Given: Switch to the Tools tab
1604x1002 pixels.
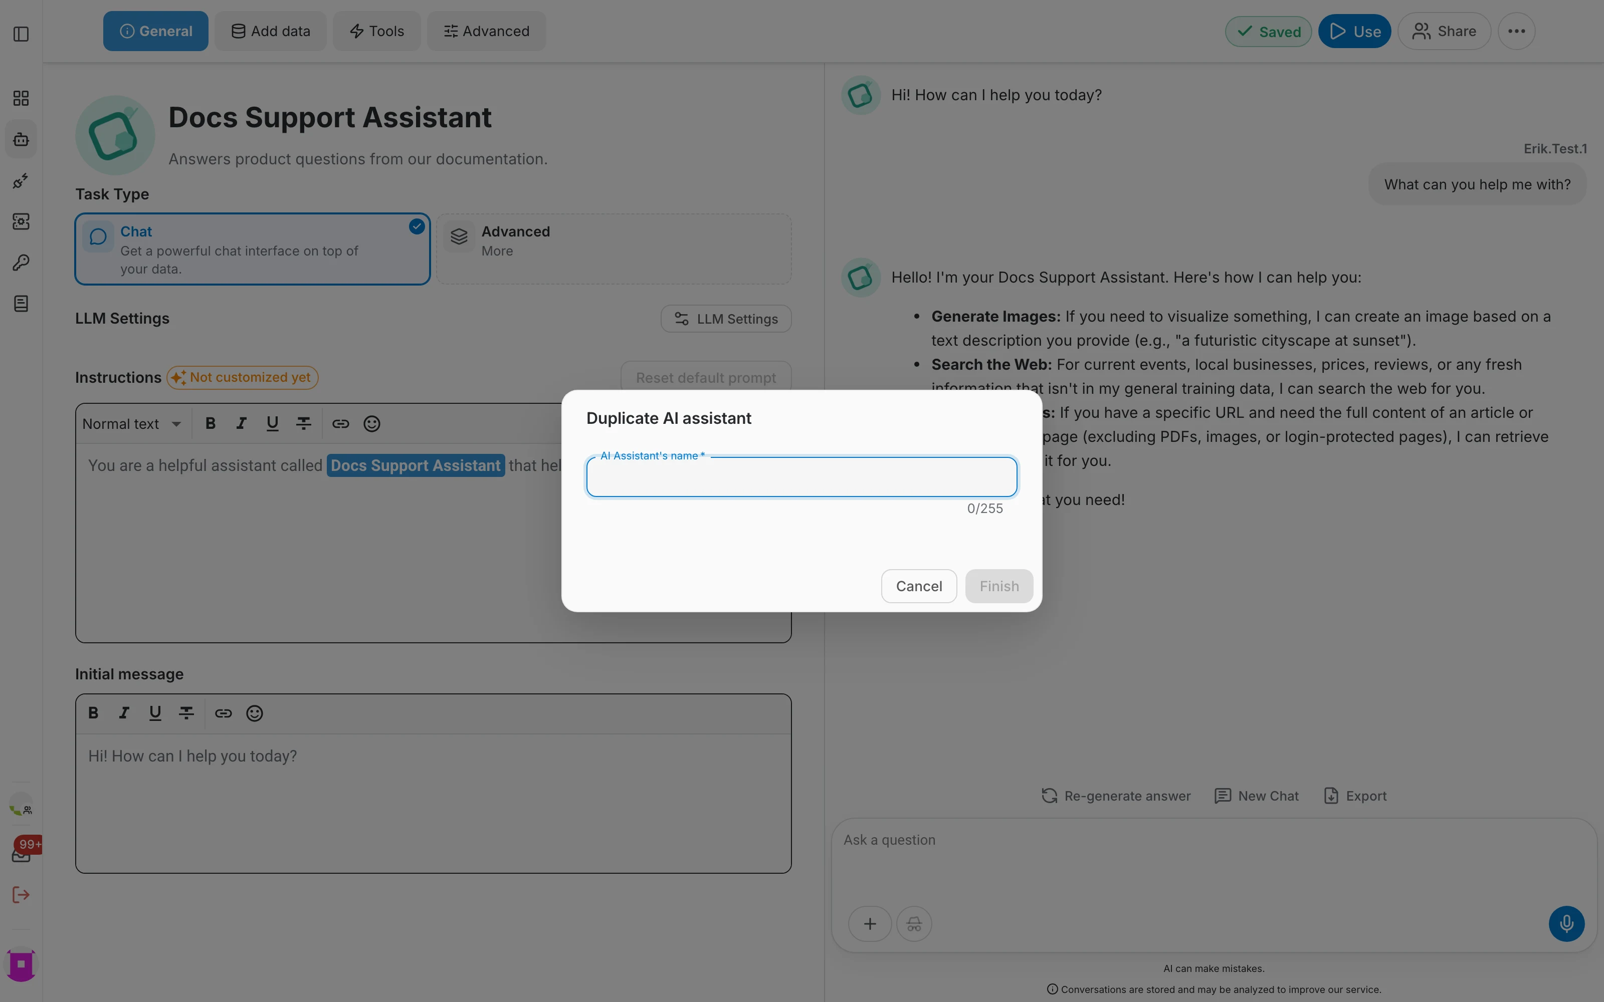Looking at the screenshot, I should (x=376, y=31).
